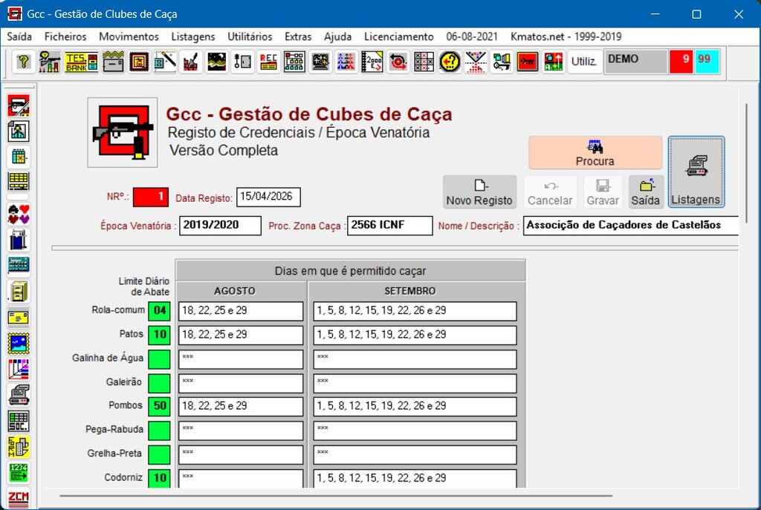Click the red key toolbar icon
This screenshot has width=761, height=510.
[x=528, y=62]
